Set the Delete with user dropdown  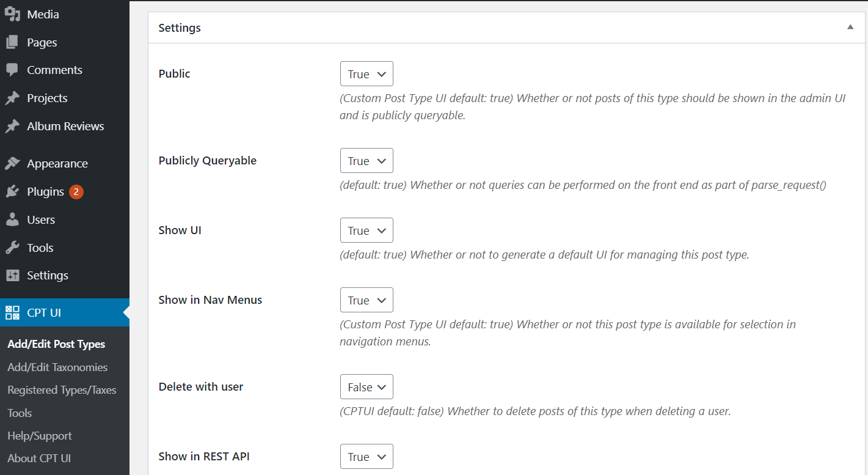(x=366, y=386)
